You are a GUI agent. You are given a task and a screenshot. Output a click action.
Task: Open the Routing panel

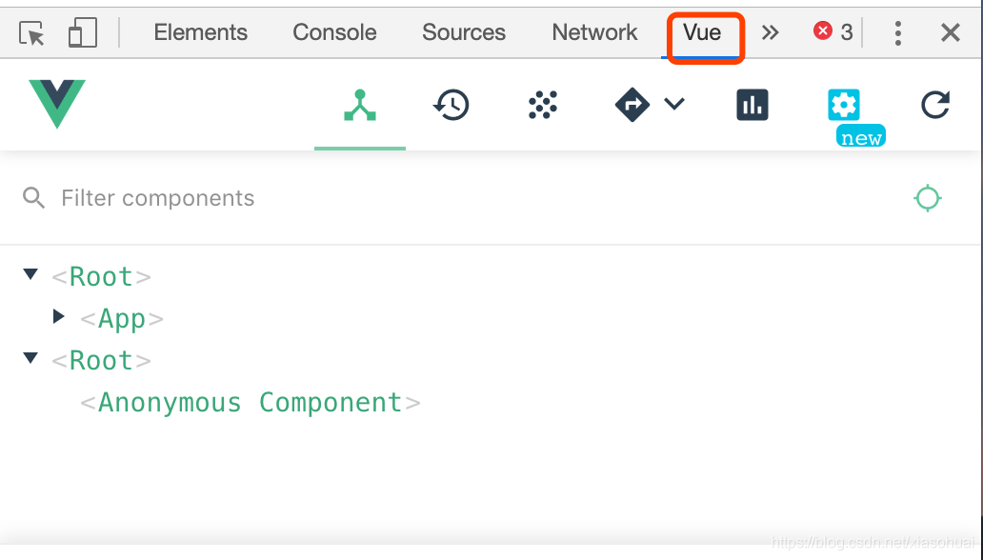click(632, 105)
